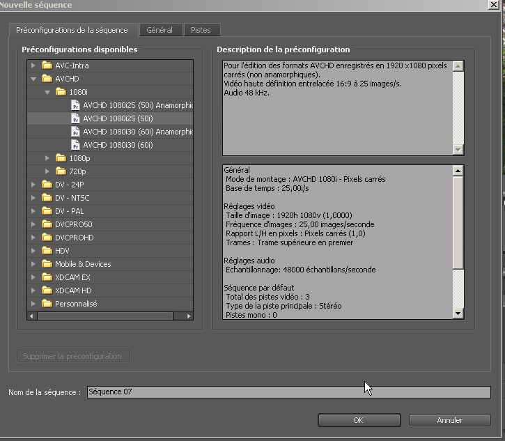The height and width of the screenshot is (441, 505).
Task: Expand the 720p subfolder arrow
Action: coord(47,171)
